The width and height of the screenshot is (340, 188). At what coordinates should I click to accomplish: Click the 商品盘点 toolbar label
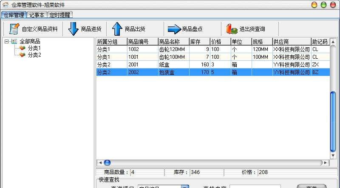(x=193, y=29)
